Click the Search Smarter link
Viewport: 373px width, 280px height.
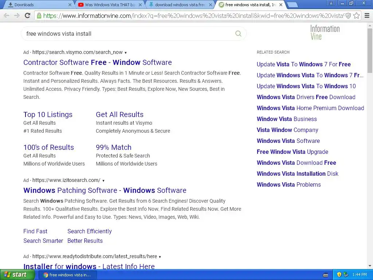pyautogui.click(x=43, y=241)
